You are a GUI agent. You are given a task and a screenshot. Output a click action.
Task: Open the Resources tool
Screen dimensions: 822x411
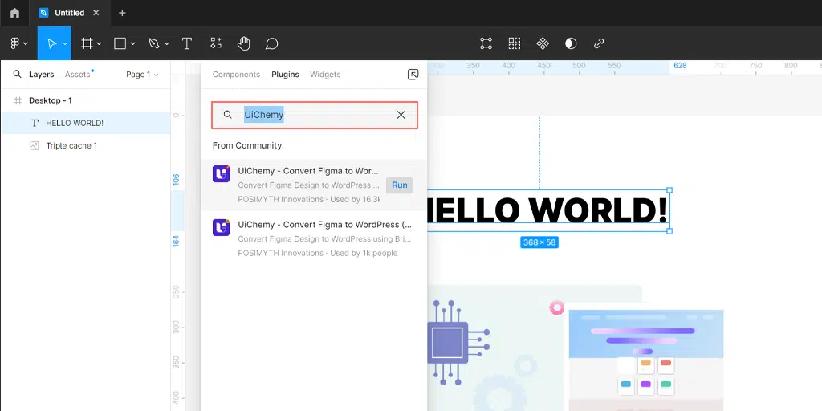point(215,43)
